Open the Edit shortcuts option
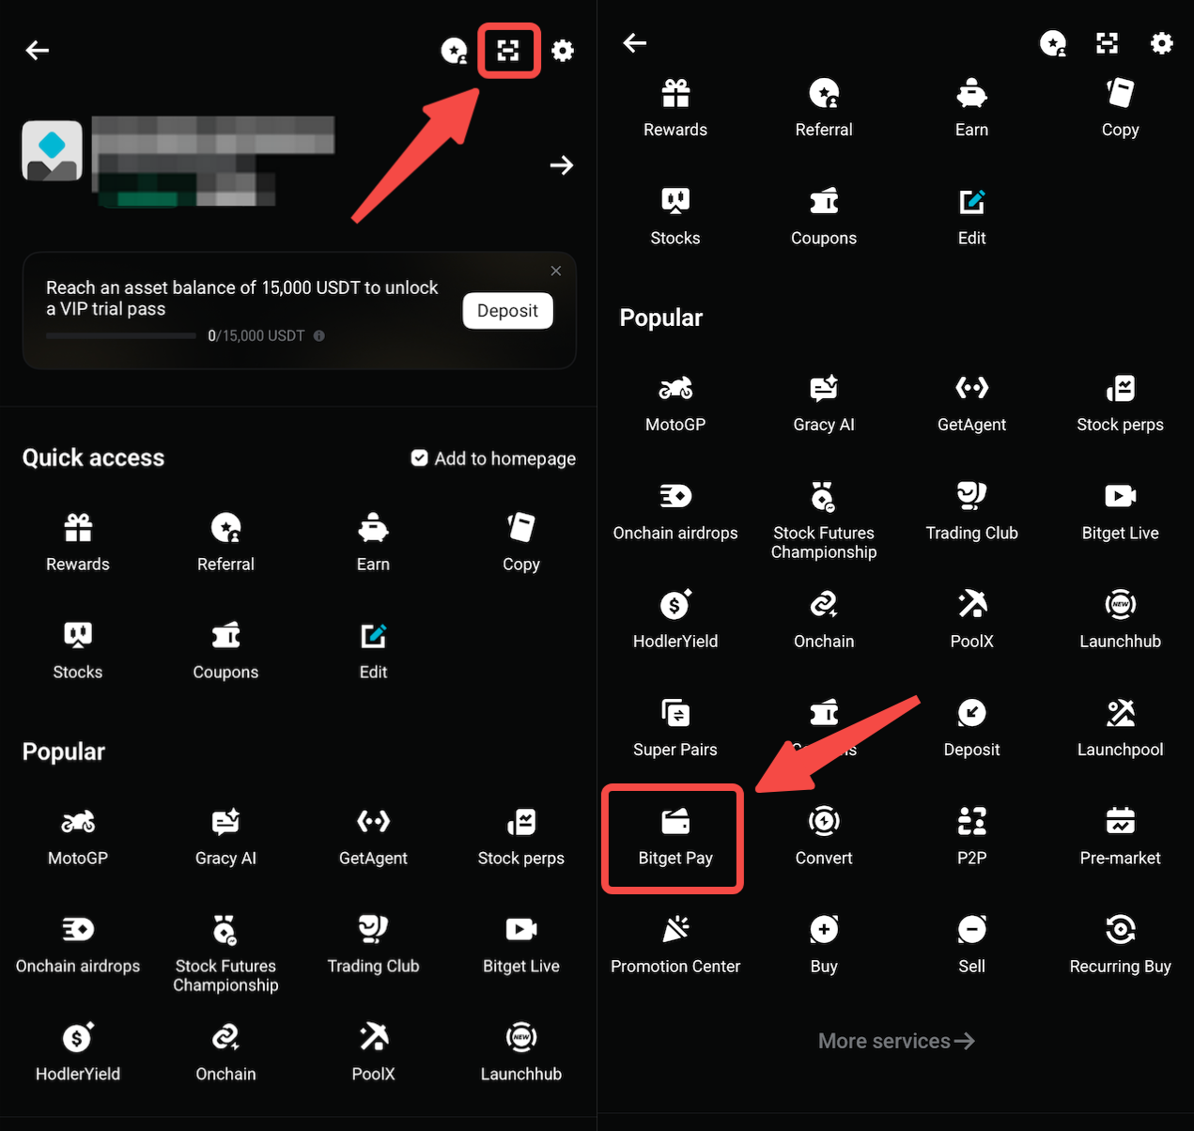 click(x=373, y=648)
